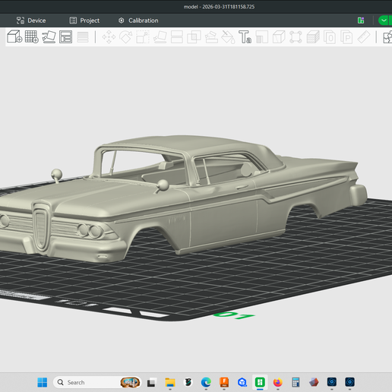The width and height of the screenshot is (392, 392).
Task: Open the Firefox browser from taskbar
Action: point(278,382)
